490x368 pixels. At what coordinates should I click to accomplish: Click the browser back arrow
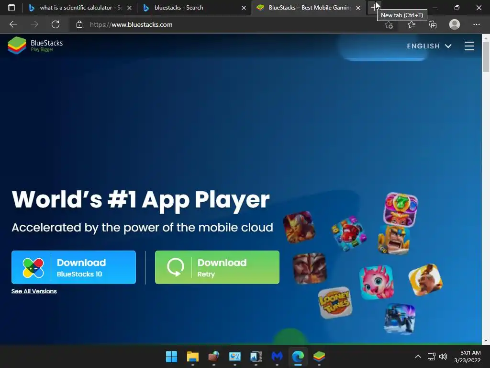(13, 24)
